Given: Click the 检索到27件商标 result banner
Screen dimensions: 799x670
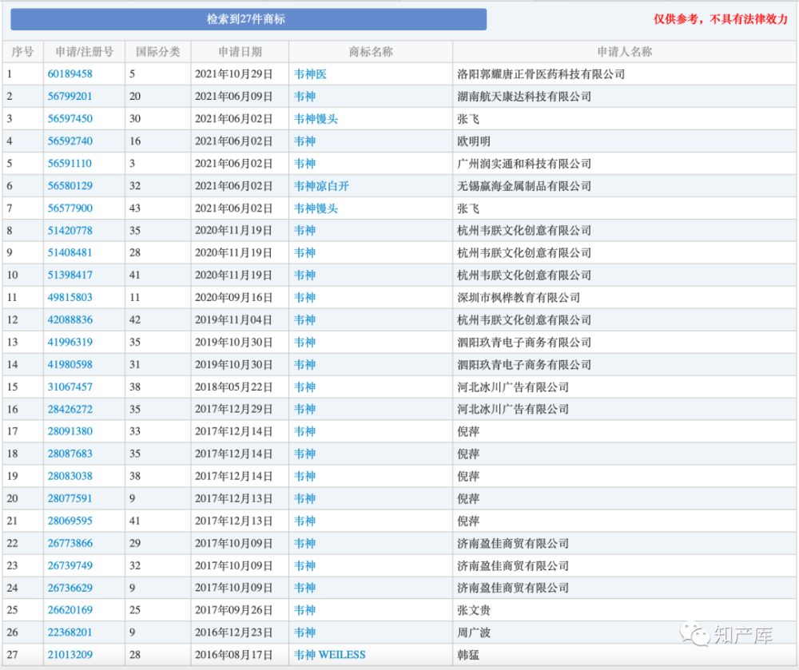Looking at the screenshot, I should (x=248, y=19).
